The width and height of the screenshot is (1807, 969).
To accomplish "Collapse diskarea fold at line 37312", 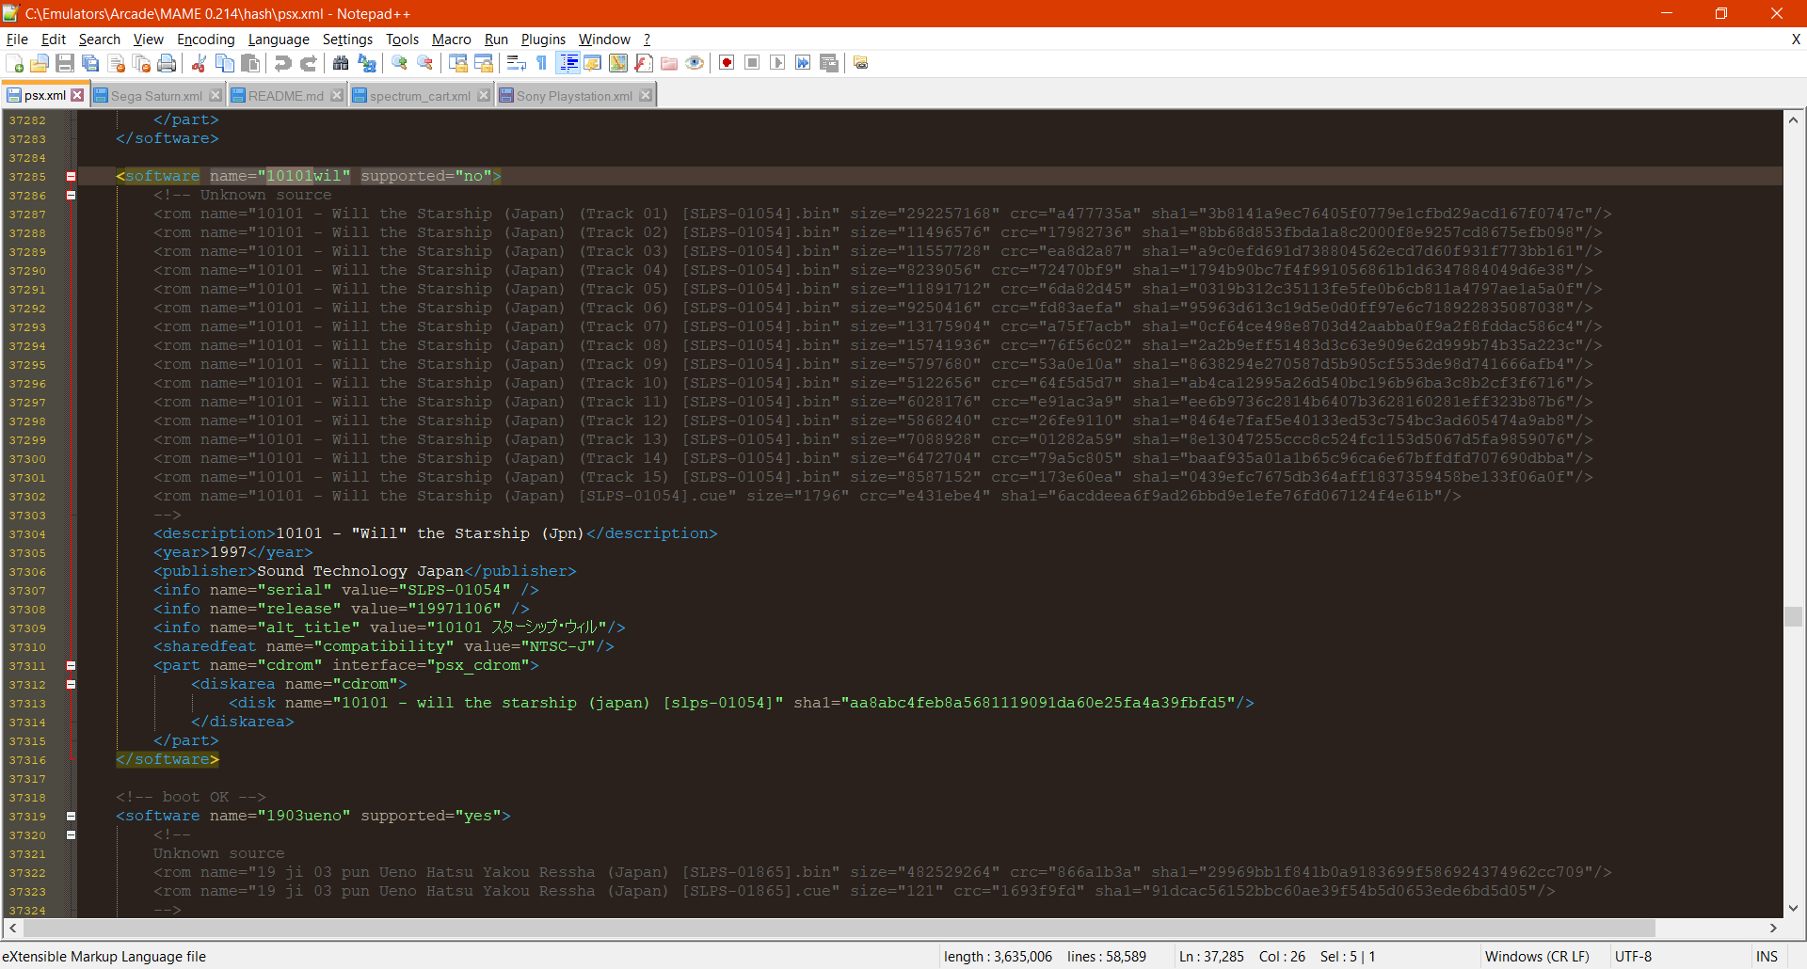I will 71,685.
